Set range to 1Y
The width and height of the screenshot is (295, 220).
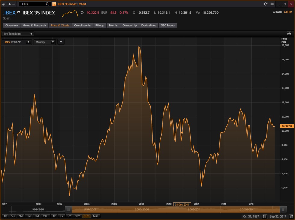(54, 216)
